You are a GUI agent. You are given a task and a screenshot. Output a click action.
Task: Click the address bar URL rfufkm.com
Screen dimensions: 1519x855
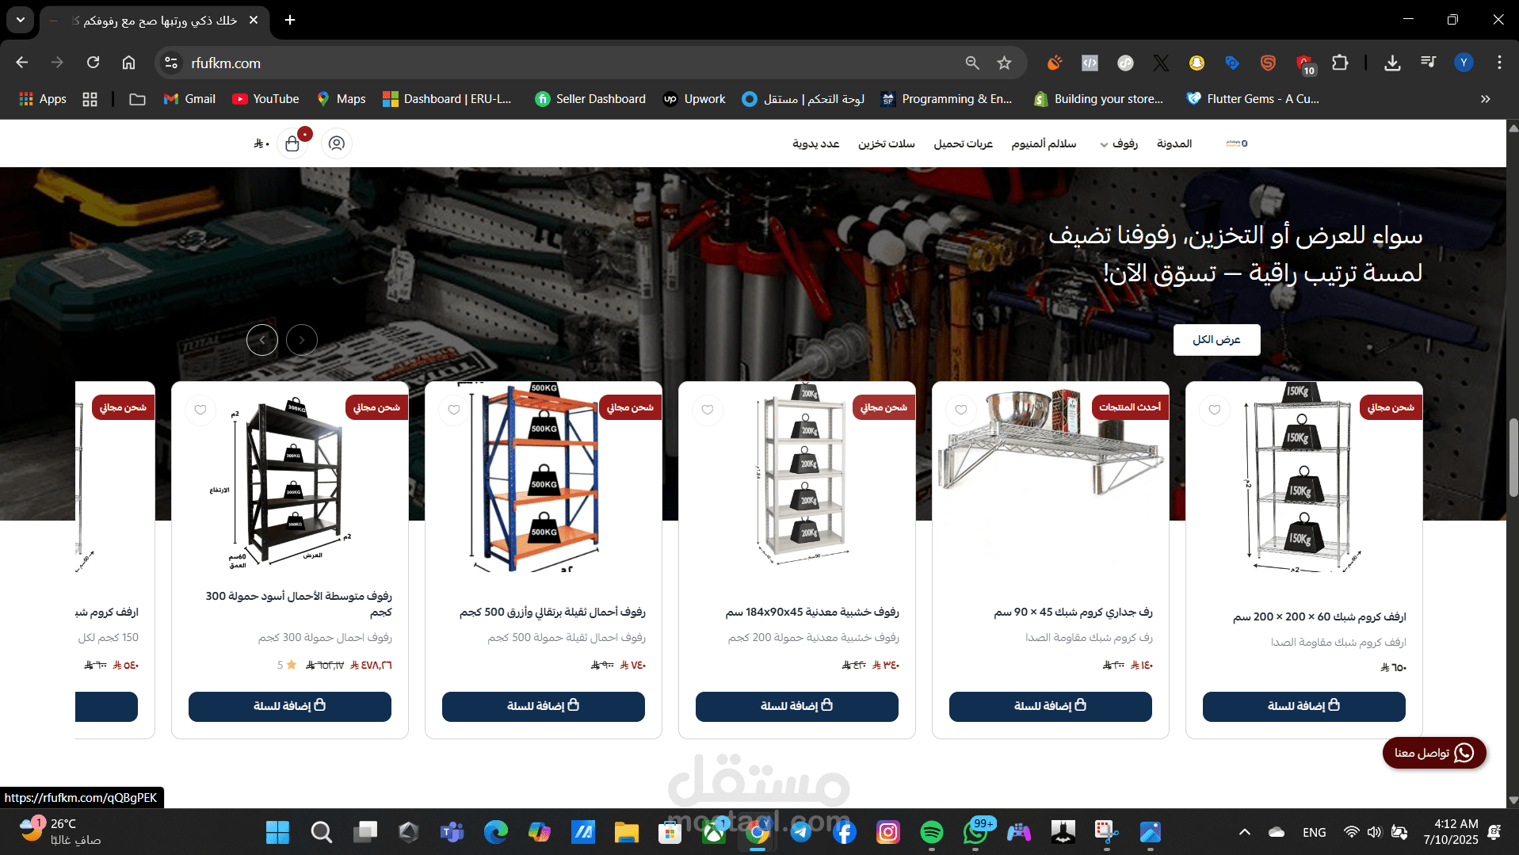coord(226,63)
